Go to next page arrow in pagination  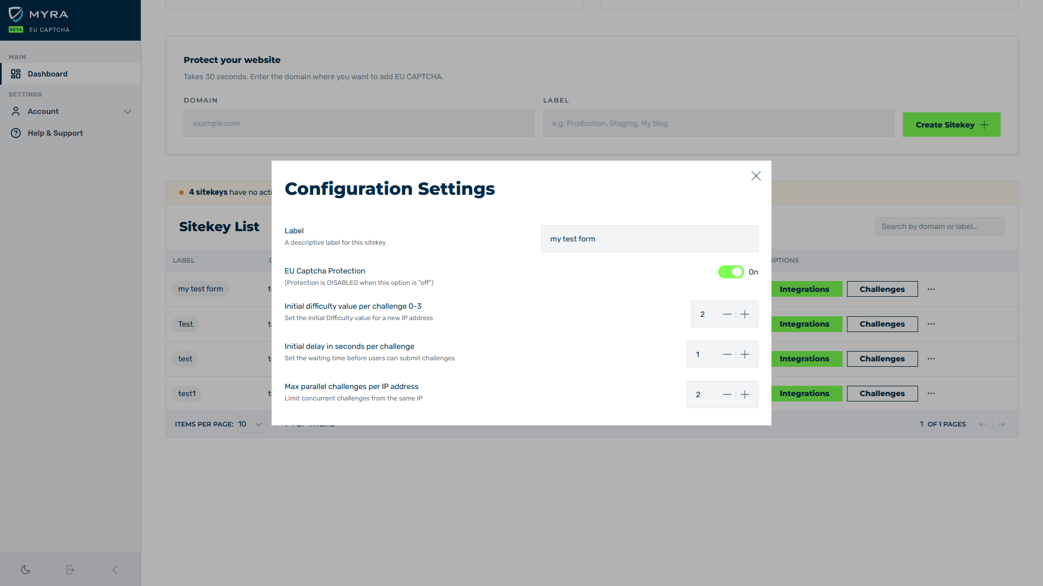[1001, 424]
